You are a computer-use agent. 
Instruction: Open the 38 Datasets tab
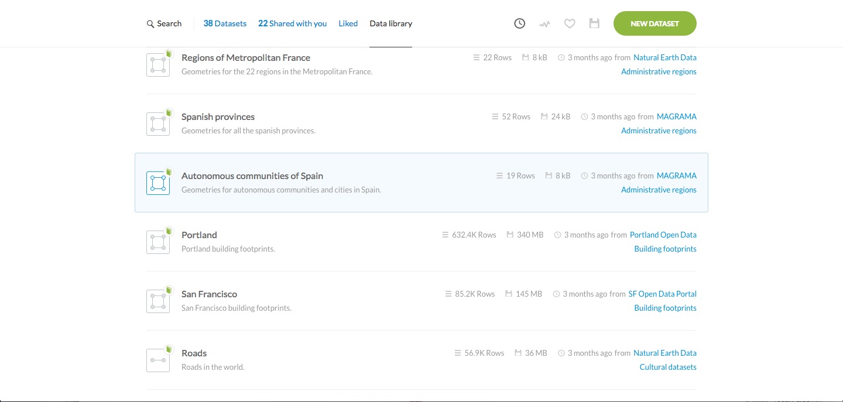[225, 24]
